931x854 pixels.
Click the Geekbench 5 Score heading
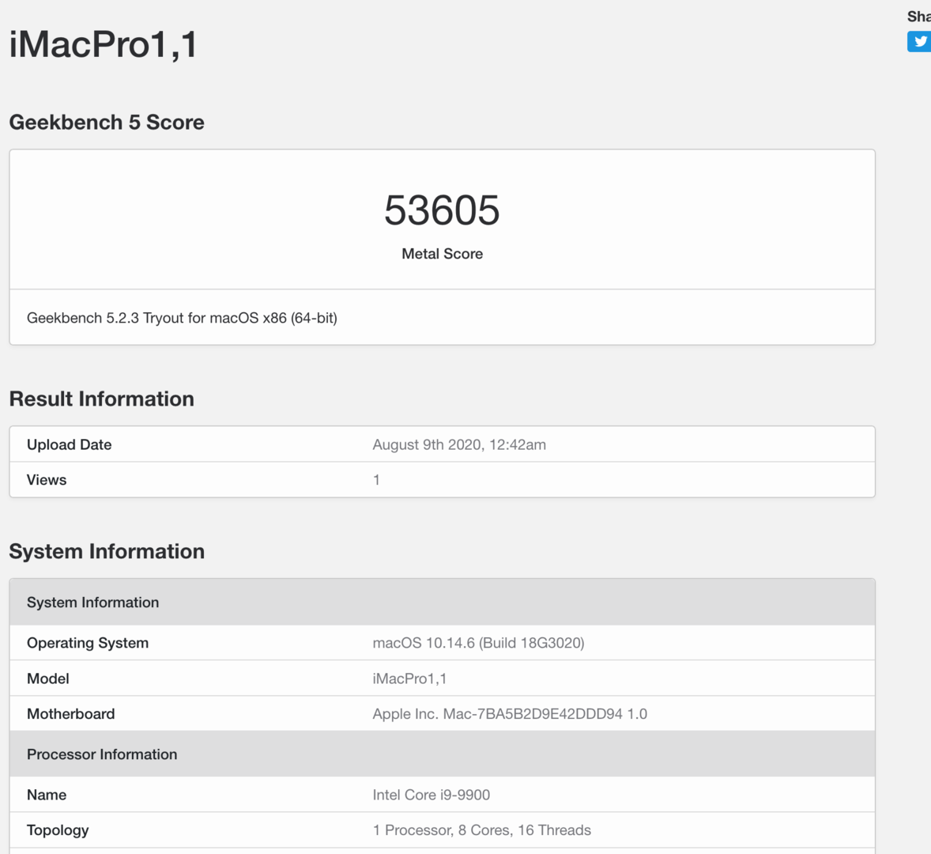(x=107, y=123)
